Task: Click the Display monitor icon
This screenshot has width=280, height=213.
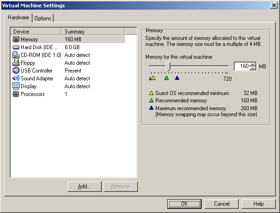Action: pyautogui.click(x=16, y=86)
